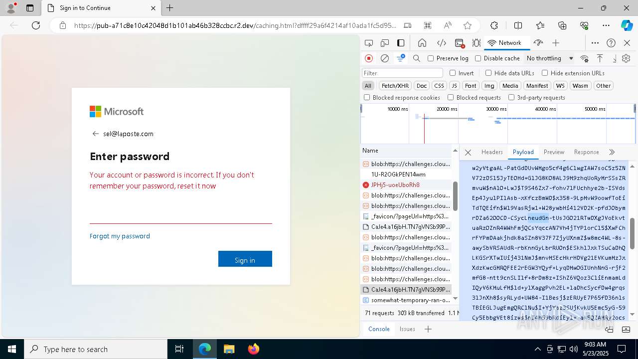Click the password input field
638x359 pixels.
click(x=180, y=215)
